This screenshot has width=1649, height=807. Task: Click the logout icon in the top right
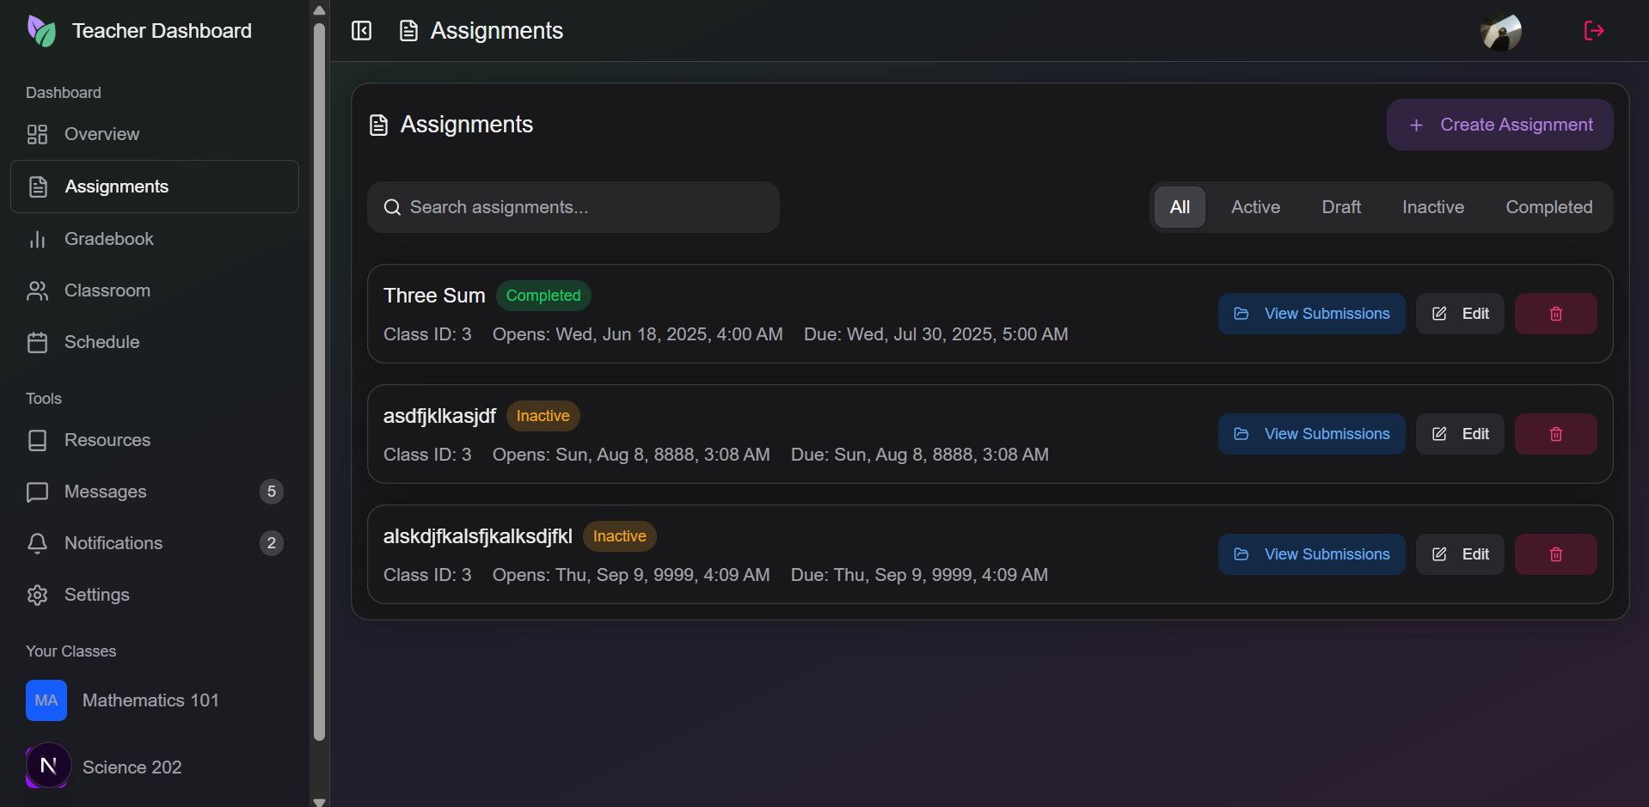[x=1593, y=30]
